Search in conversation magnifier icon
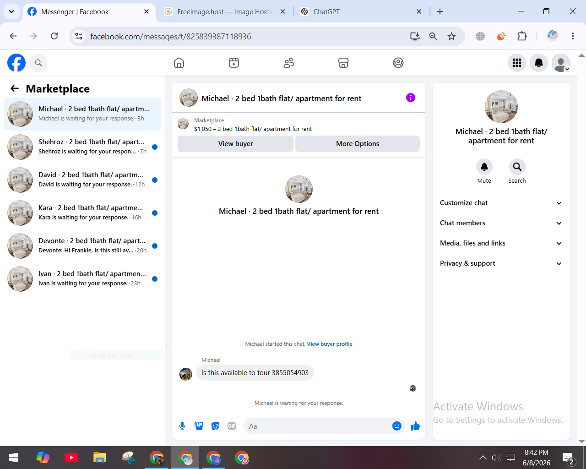Image resolution: width=586 pixels, height=469 pixels. pyautogui.click(x=517, y=167)
